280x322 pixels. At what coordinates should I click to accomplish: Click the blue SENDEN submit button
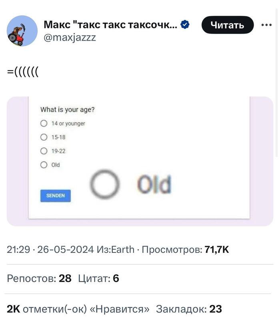point(56,195)
